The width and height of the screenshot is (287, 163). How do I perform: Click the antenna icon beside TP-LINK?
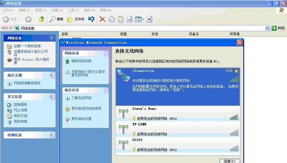click(x=124, y=129)
